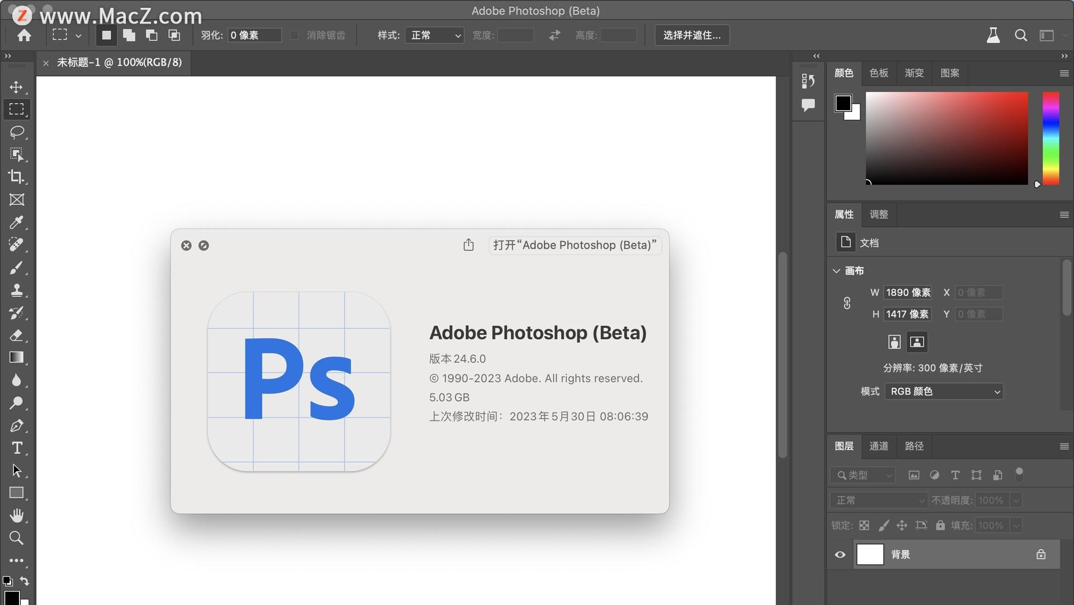Click the foreground color swatch in Color panel
1074x605 pixels.
pyautogui.click(x=843, y=103)
